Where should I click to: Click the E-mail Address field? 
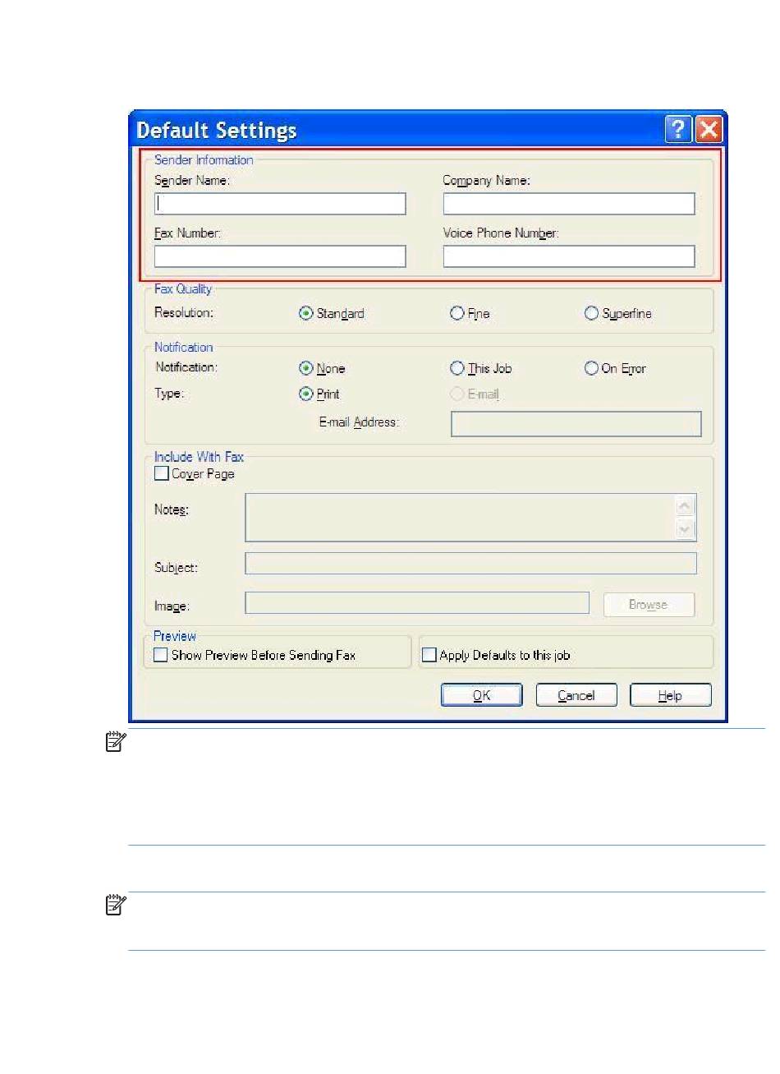576,423
